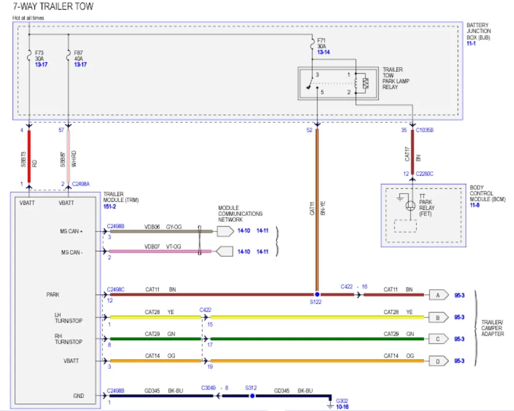Click the 14-10 link on the MS CAN - line

[244, 252]
